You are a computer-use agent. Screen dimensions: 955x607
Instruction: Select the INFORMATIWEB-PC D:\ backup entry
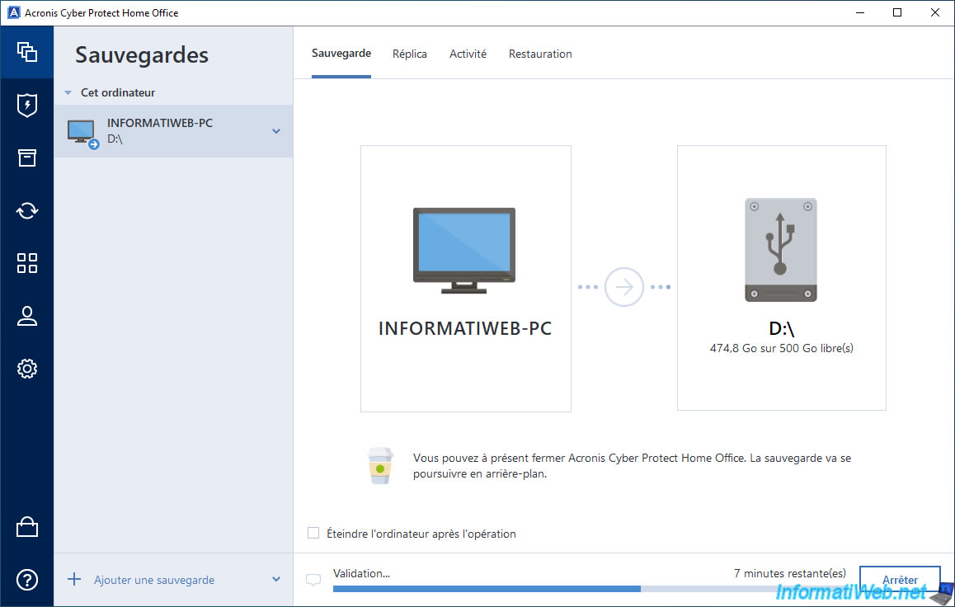173,131
